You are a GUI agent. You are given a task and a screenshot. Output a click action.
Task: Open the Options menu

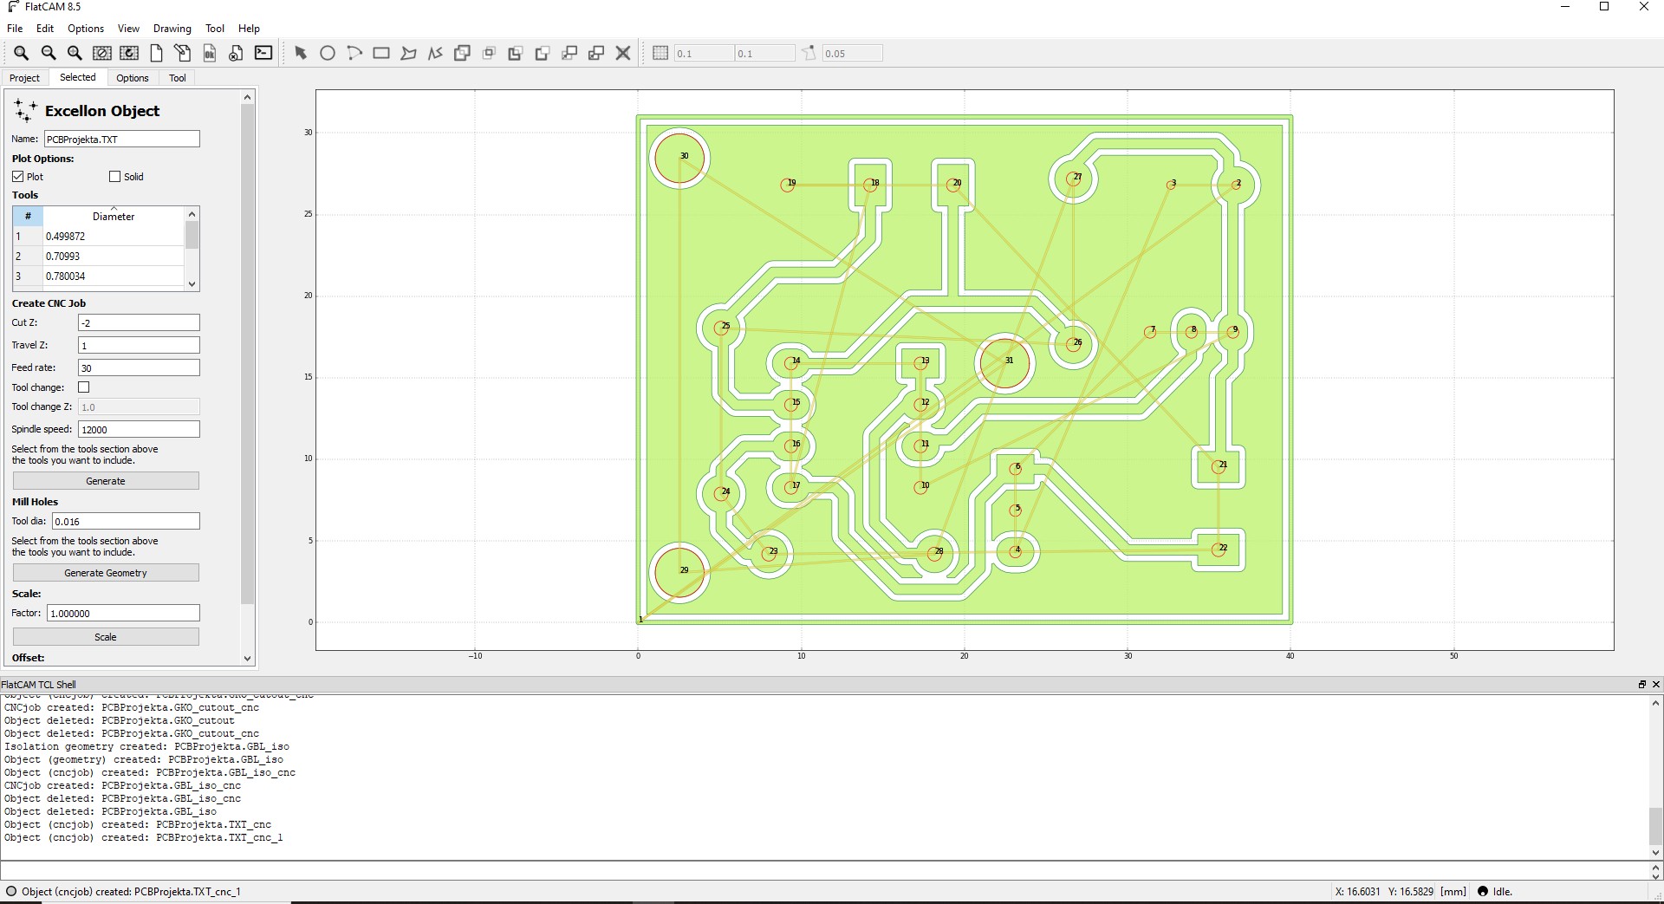pos(86,29)
